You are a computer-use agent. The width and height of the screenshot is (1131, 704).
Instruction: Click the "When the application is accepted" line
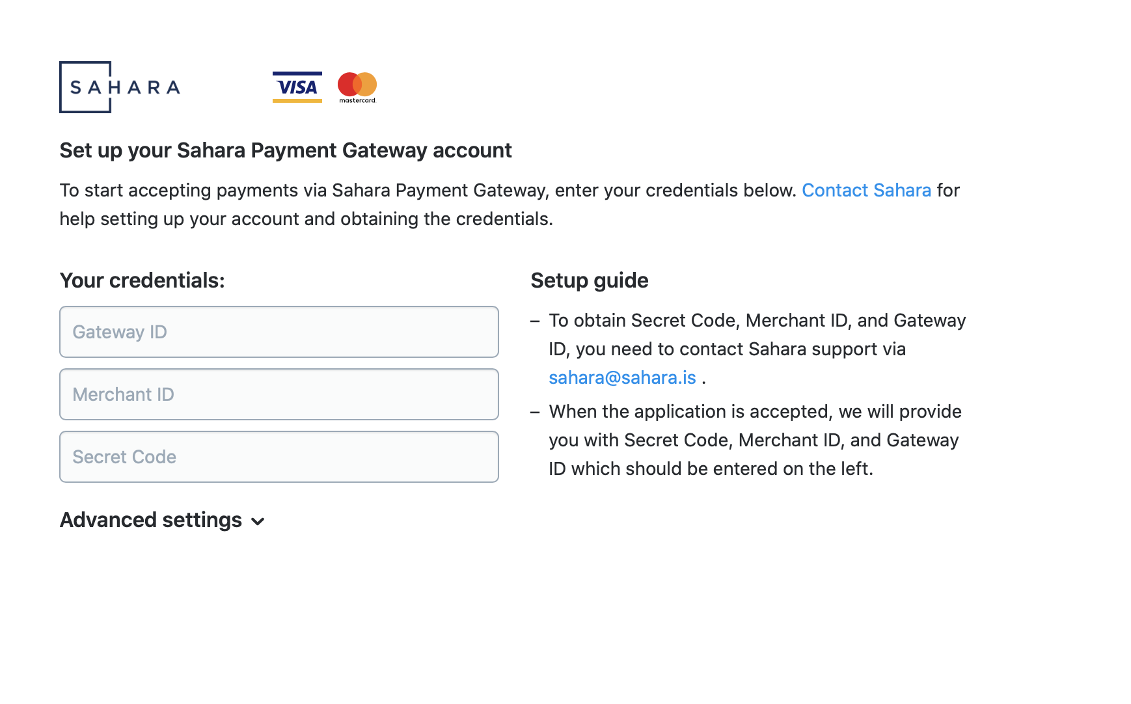pyautogui.click(x=755, y=411)
